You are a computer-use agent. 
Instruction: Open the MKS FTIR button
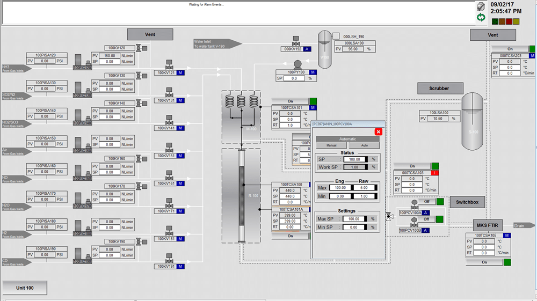tap(488, 225)
